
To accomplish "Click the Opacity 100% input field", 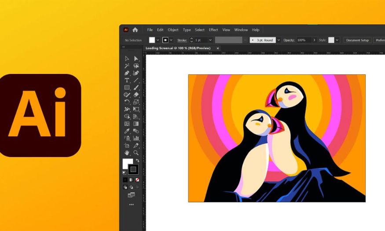I will pos(304,40).
